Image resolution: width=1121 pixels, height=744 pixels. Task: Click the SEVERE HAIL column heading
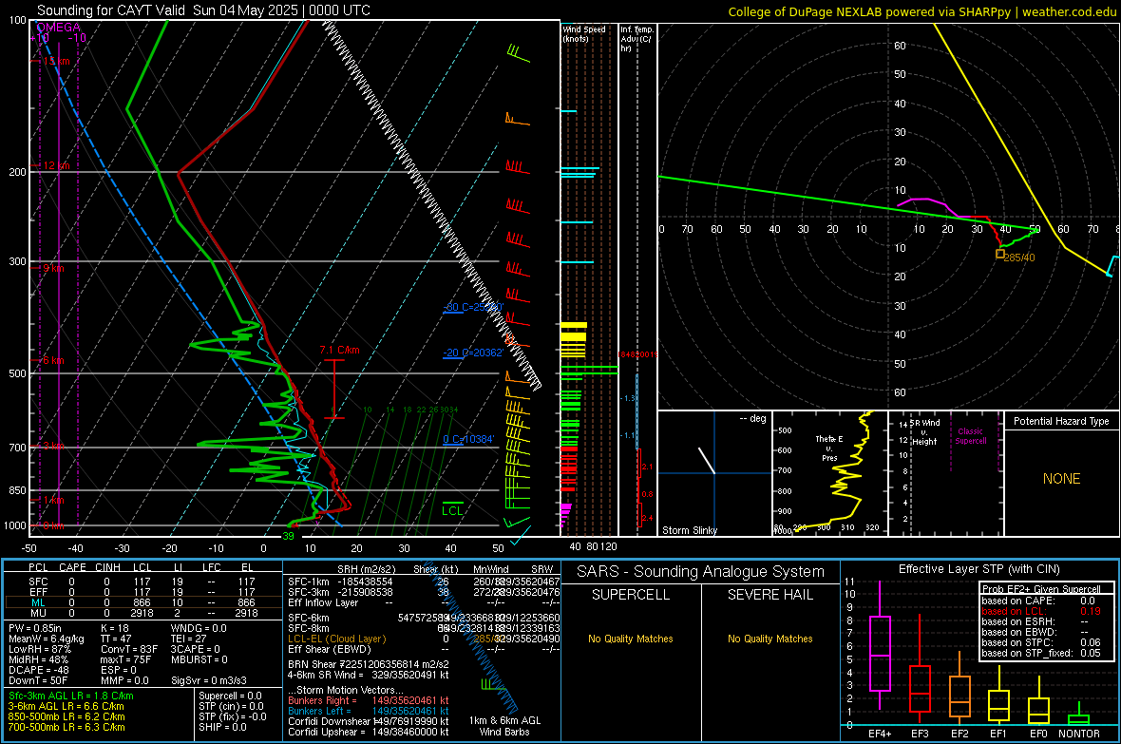point(770,595)
